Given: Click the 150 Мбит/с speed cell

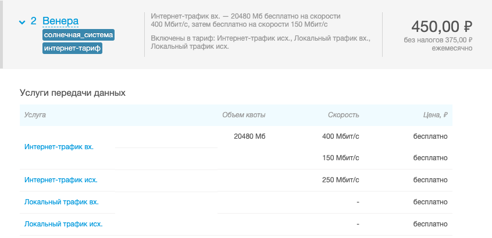Looking at the screenshot, I should (x=341, y=158).
